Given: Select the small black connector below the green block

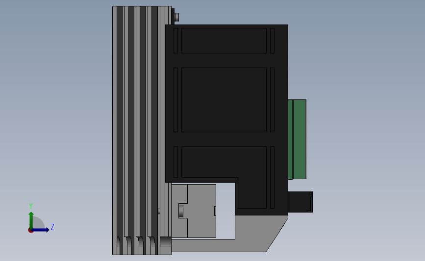Looking at the screenshot, I should click(300, 202).
